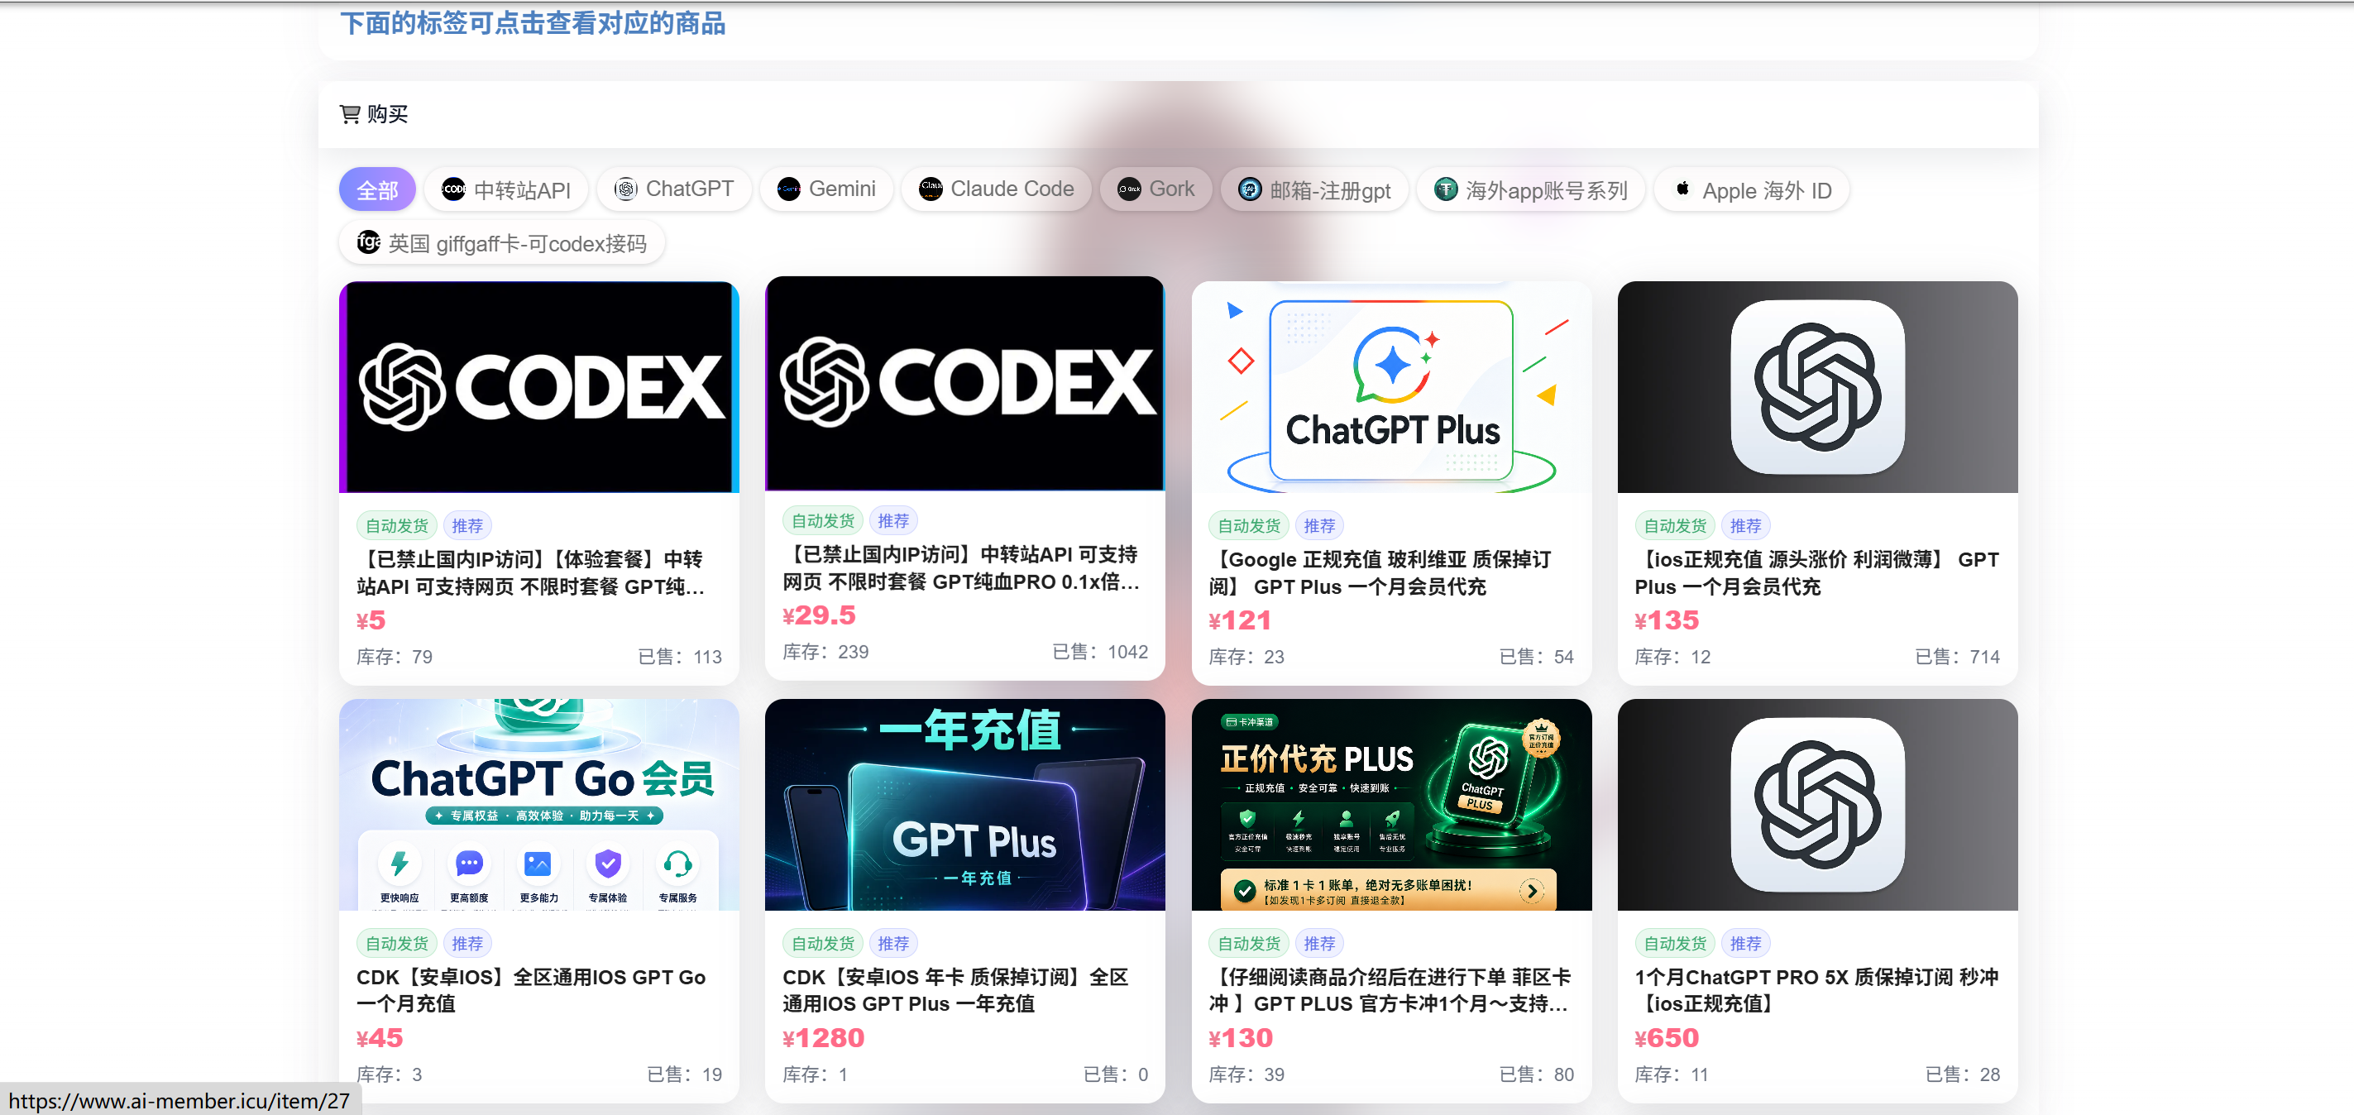
Task: Click the ¥130 price
Action: (x=1241, y=1038)
